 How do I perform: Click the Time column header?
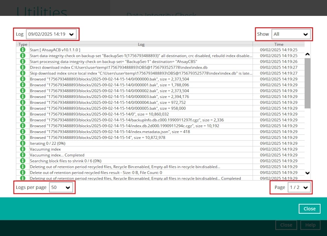pyautogui.click(x=278, y=44)
